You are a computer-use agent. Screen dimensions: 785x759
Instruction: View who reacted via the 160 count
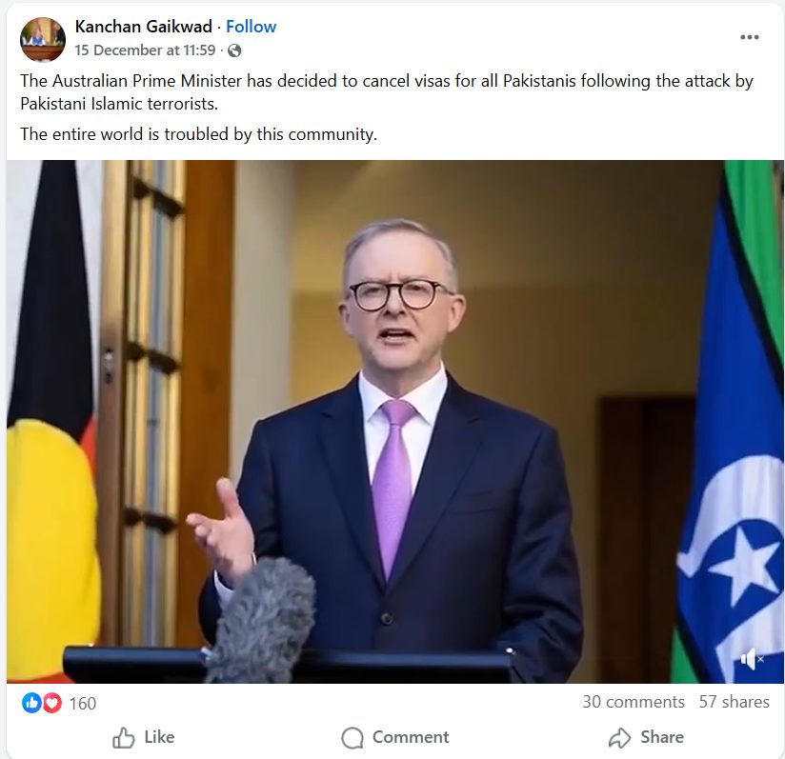tap(83, 704)
